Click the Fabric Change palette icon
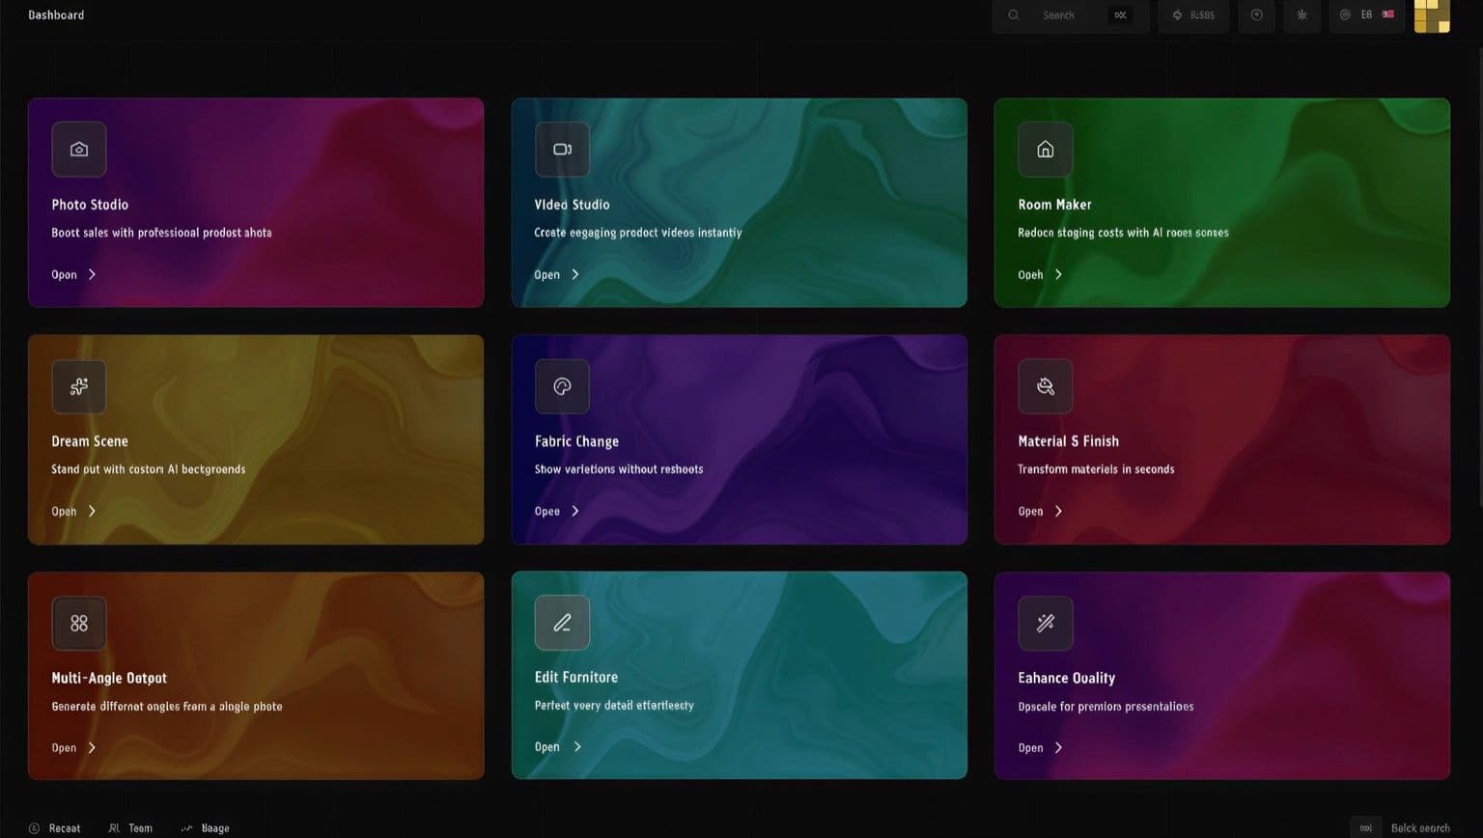Screen dimensions: 1483x838 562,386
